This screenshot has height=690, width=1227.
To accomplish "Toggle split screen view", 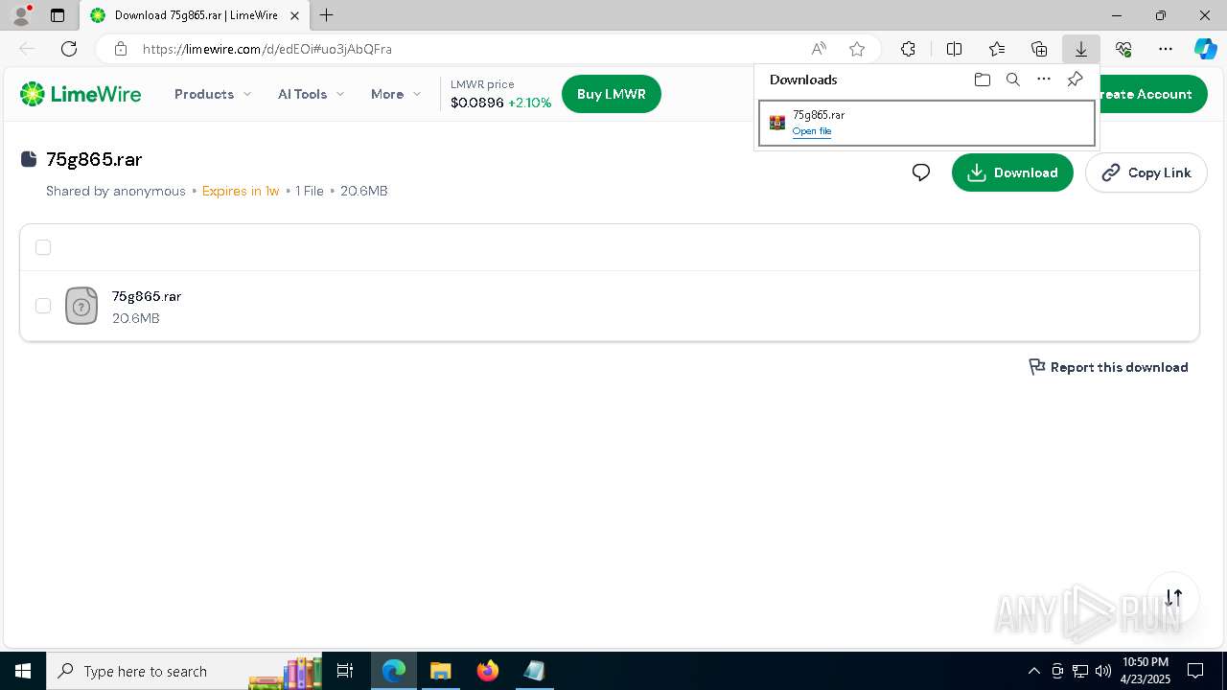I will click(x=955, y=49).
